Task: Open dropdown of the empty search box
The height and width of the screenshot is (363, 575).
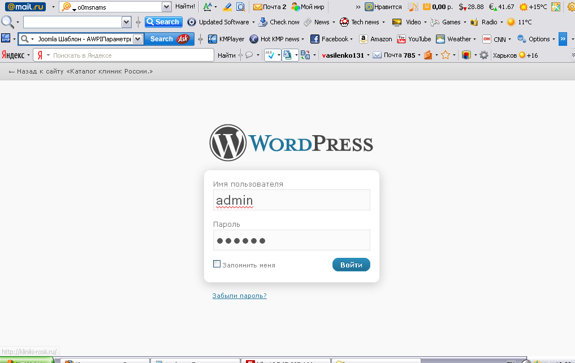Action: point(127,22)
